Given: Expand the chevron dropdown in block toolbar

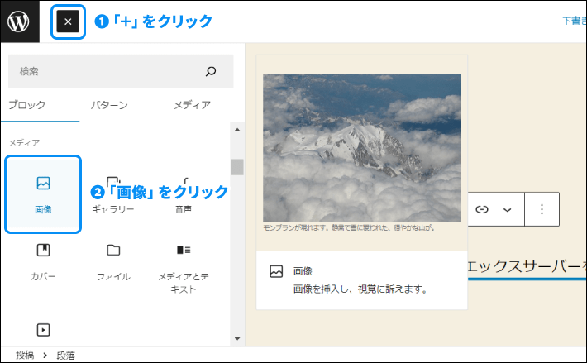Looking at the screenshot, I should coord(508,209).
